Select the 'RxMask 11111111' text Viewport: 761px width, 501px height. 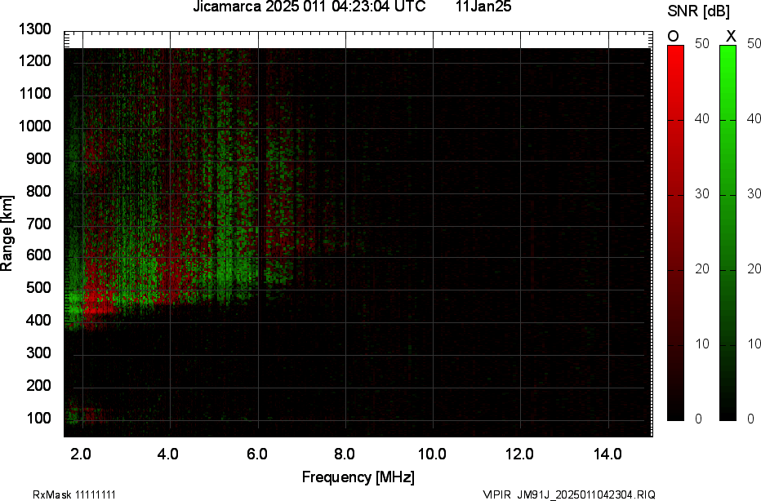point(61,494)
